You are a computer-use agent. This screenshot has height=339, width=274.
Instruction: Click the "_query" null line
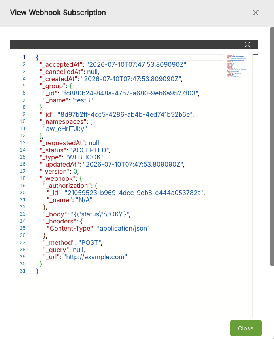coord(64,250)
